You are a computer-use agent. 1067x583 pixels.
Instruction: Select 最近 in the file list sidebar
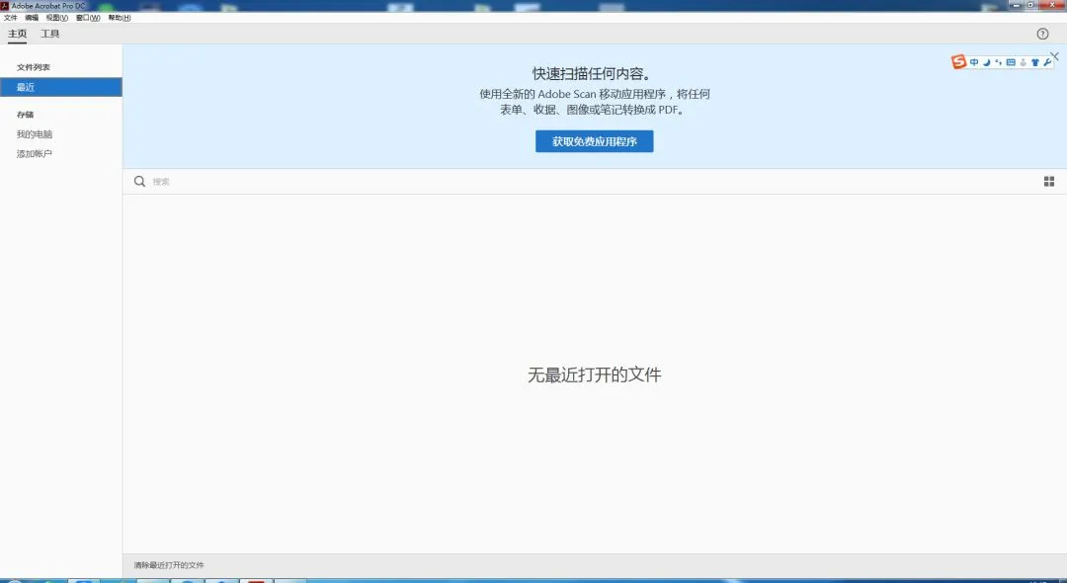point(61,87)
